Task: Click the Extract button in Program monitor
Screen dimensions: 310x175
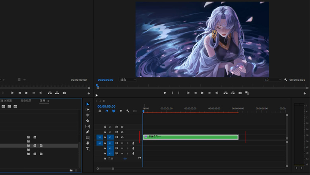Action: point(232,93)
